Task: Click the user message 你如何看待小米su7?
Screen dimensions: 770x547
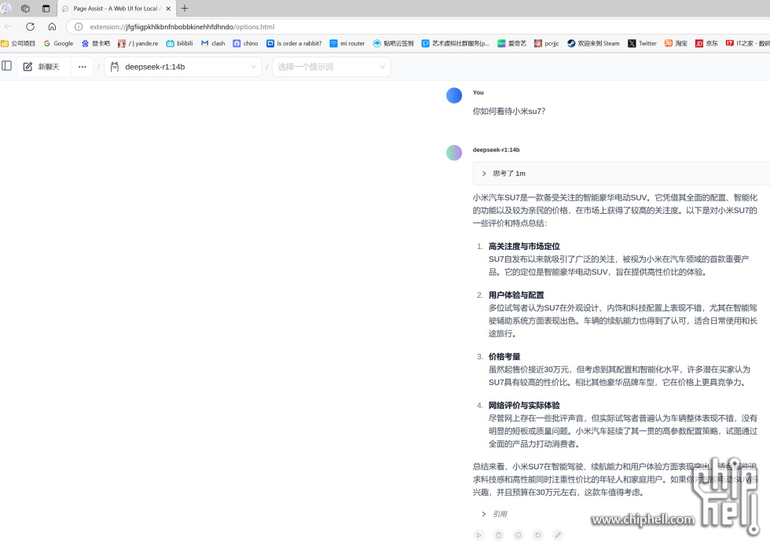Action: tap(509, 112)
